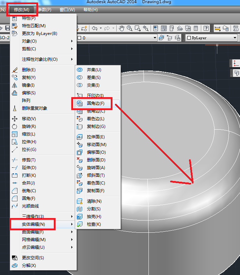Open the DesignCenter icon in toolbar
The image size is (240, 275).
tap(164, 28)
